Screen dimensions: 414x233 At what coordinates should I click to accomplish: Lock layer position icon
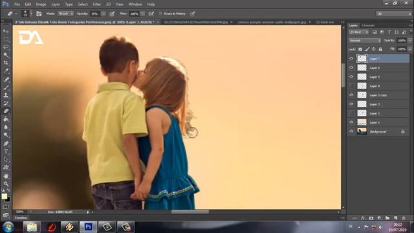point(374,49)
